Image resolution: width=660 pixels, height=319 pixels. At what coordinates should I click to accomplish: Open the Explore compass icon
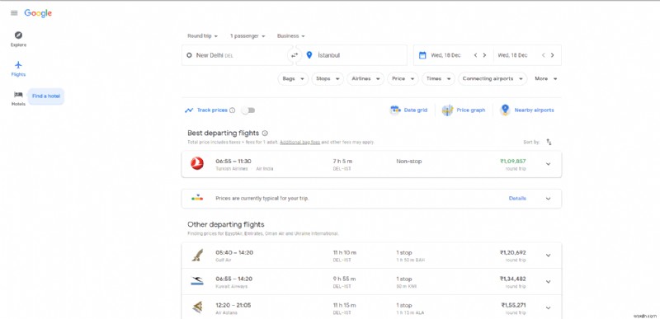(18, 35)
